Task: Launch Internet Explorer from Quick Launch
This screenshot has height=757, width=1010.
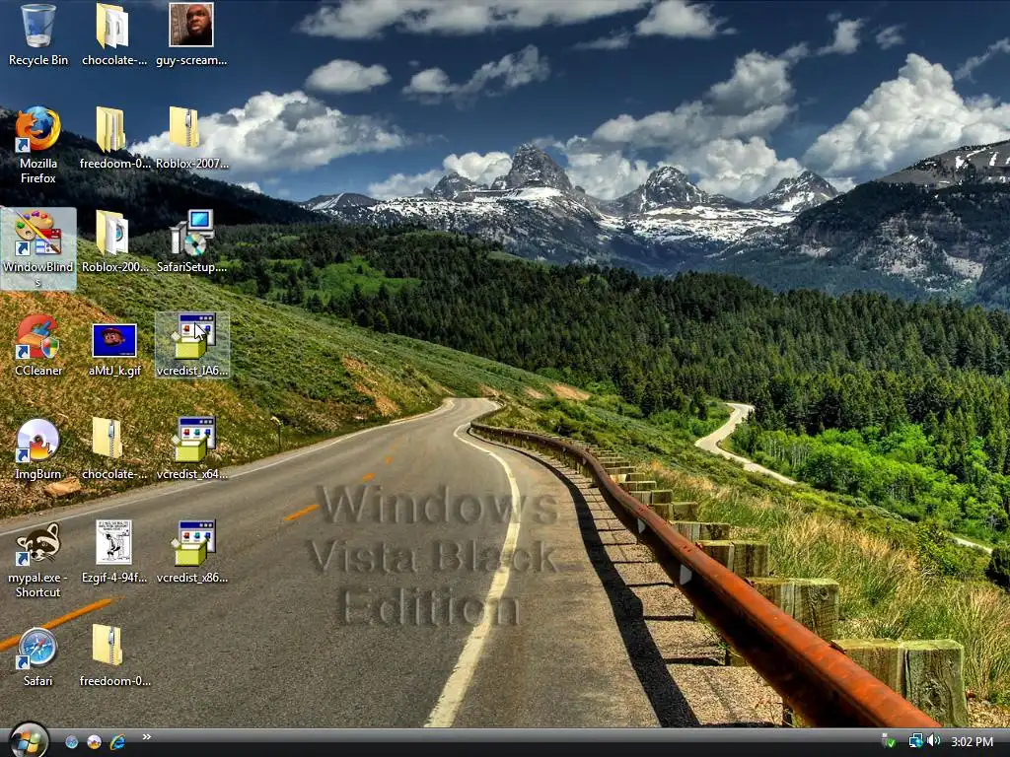Action: 117,742
